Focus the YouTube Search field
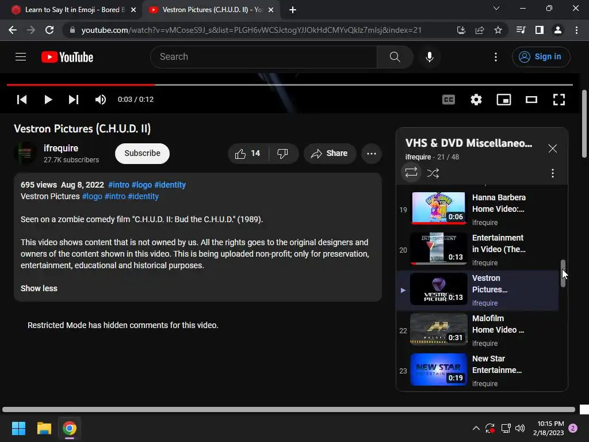This screenshot has height=442, width=589. click(x=263, y=57)
